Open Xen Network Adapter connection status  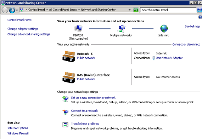(169, 58)
